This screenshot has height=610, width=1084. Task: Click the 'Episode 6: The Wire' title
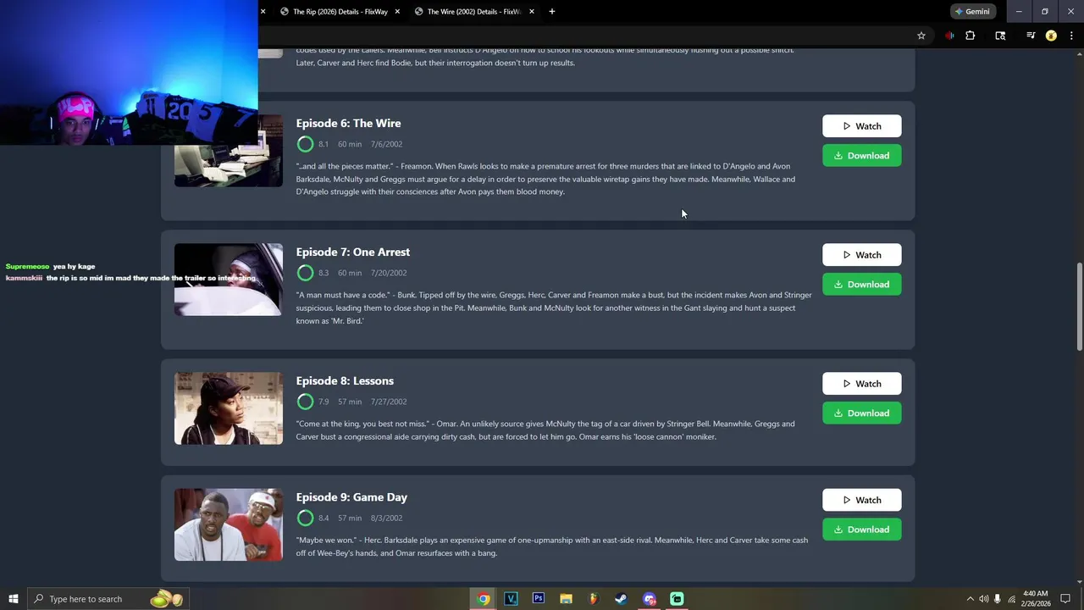pyautogui.click(x=348, y=123)
